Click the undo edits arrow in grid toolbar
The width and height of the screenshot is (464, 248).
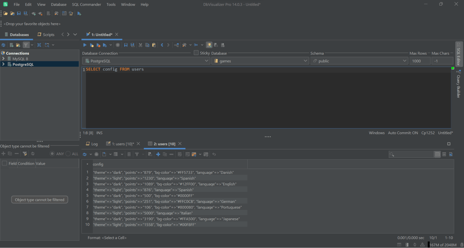point(214,154)
